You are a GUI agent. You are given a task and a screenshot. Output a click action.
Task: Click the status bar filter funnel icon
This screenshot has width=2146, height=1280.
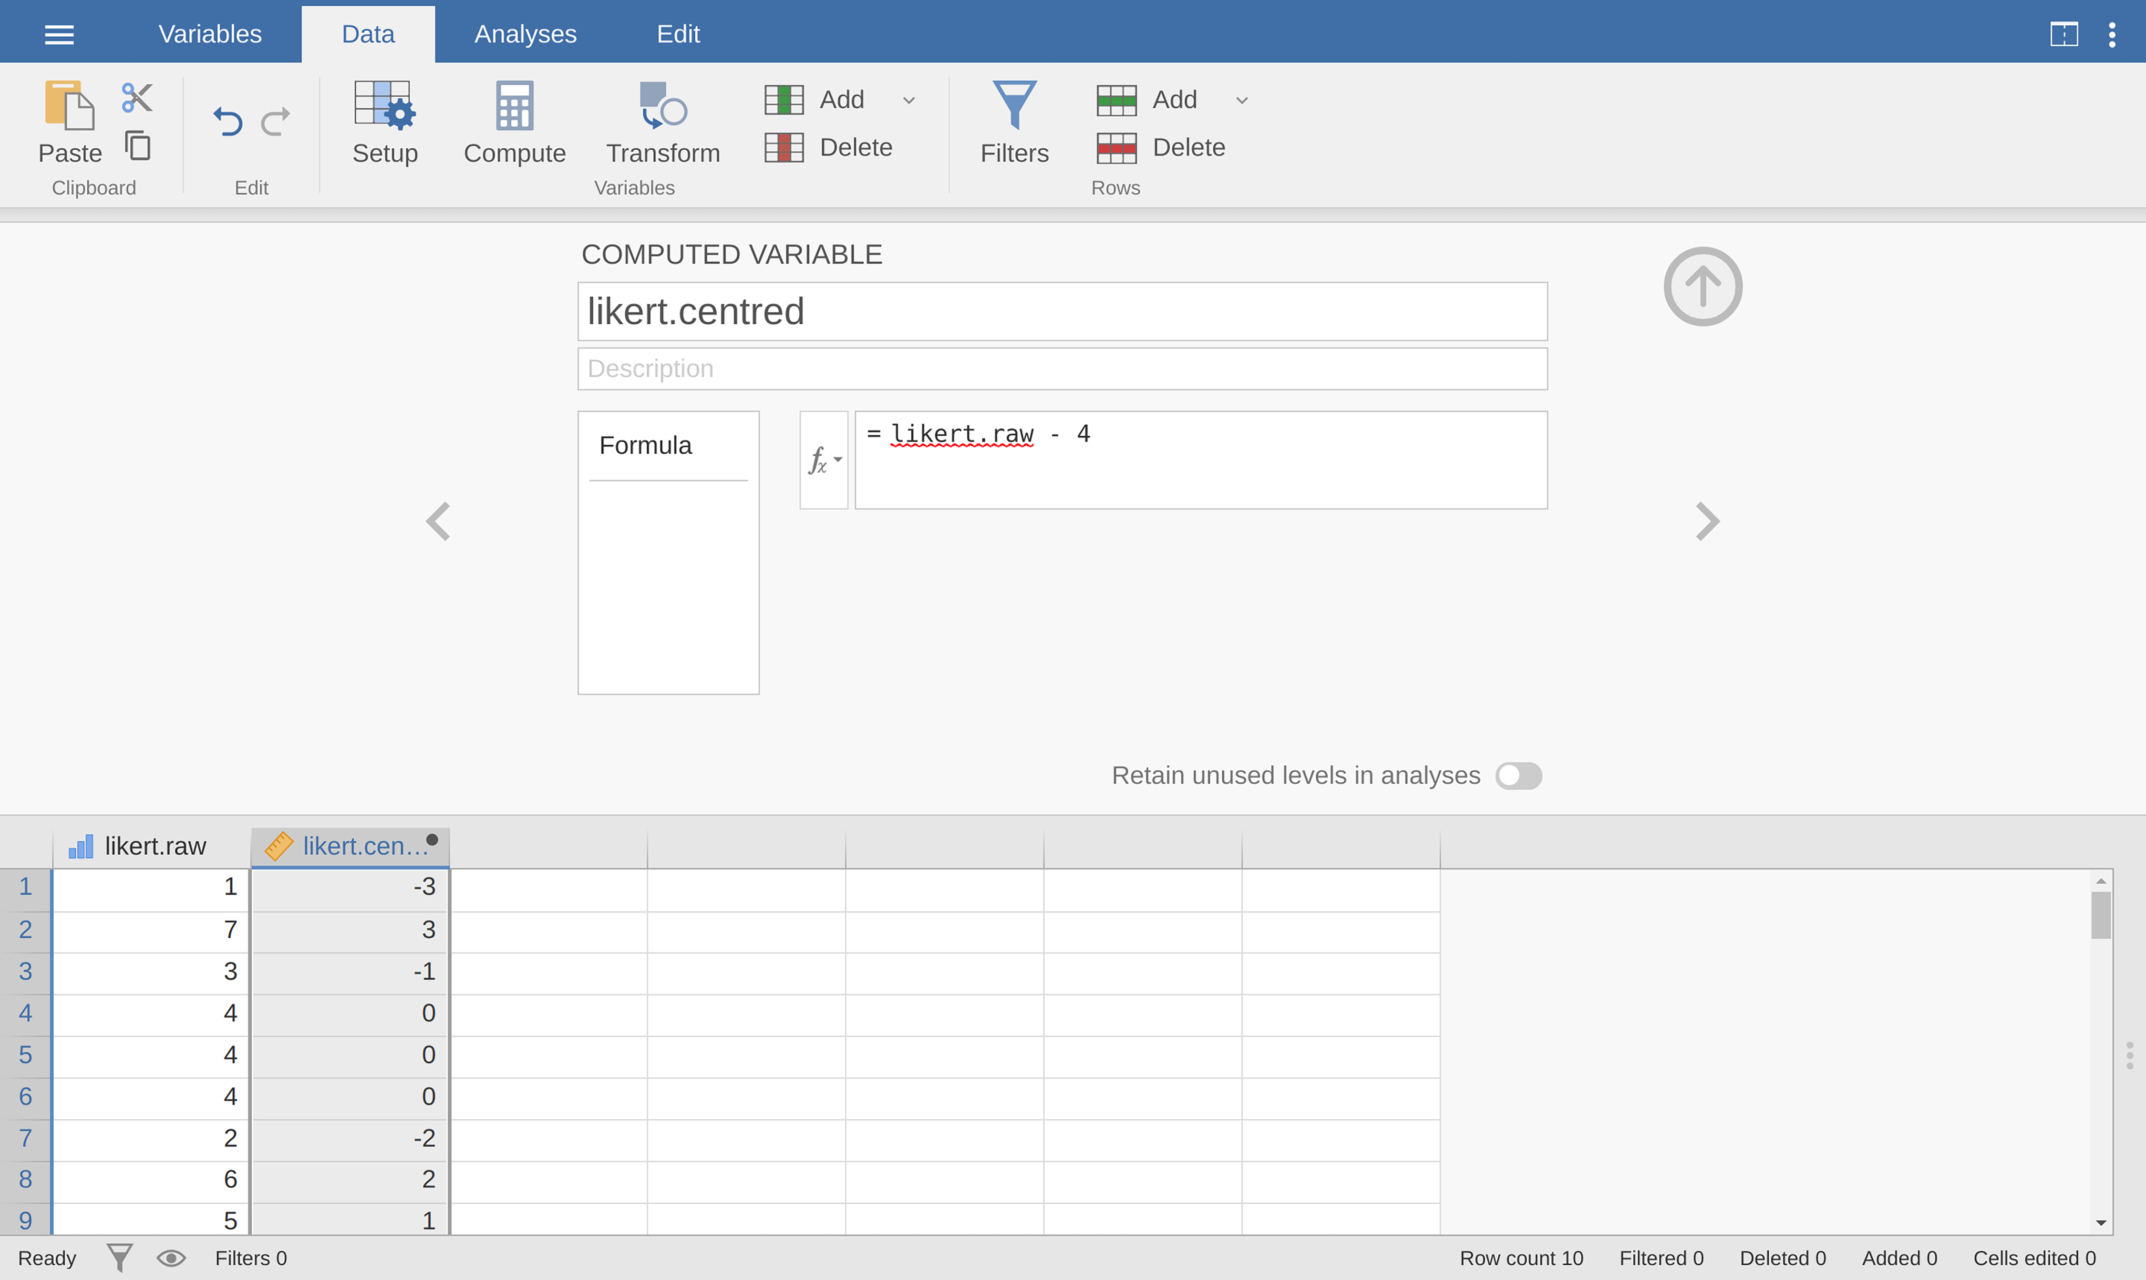pos(120,1258)
